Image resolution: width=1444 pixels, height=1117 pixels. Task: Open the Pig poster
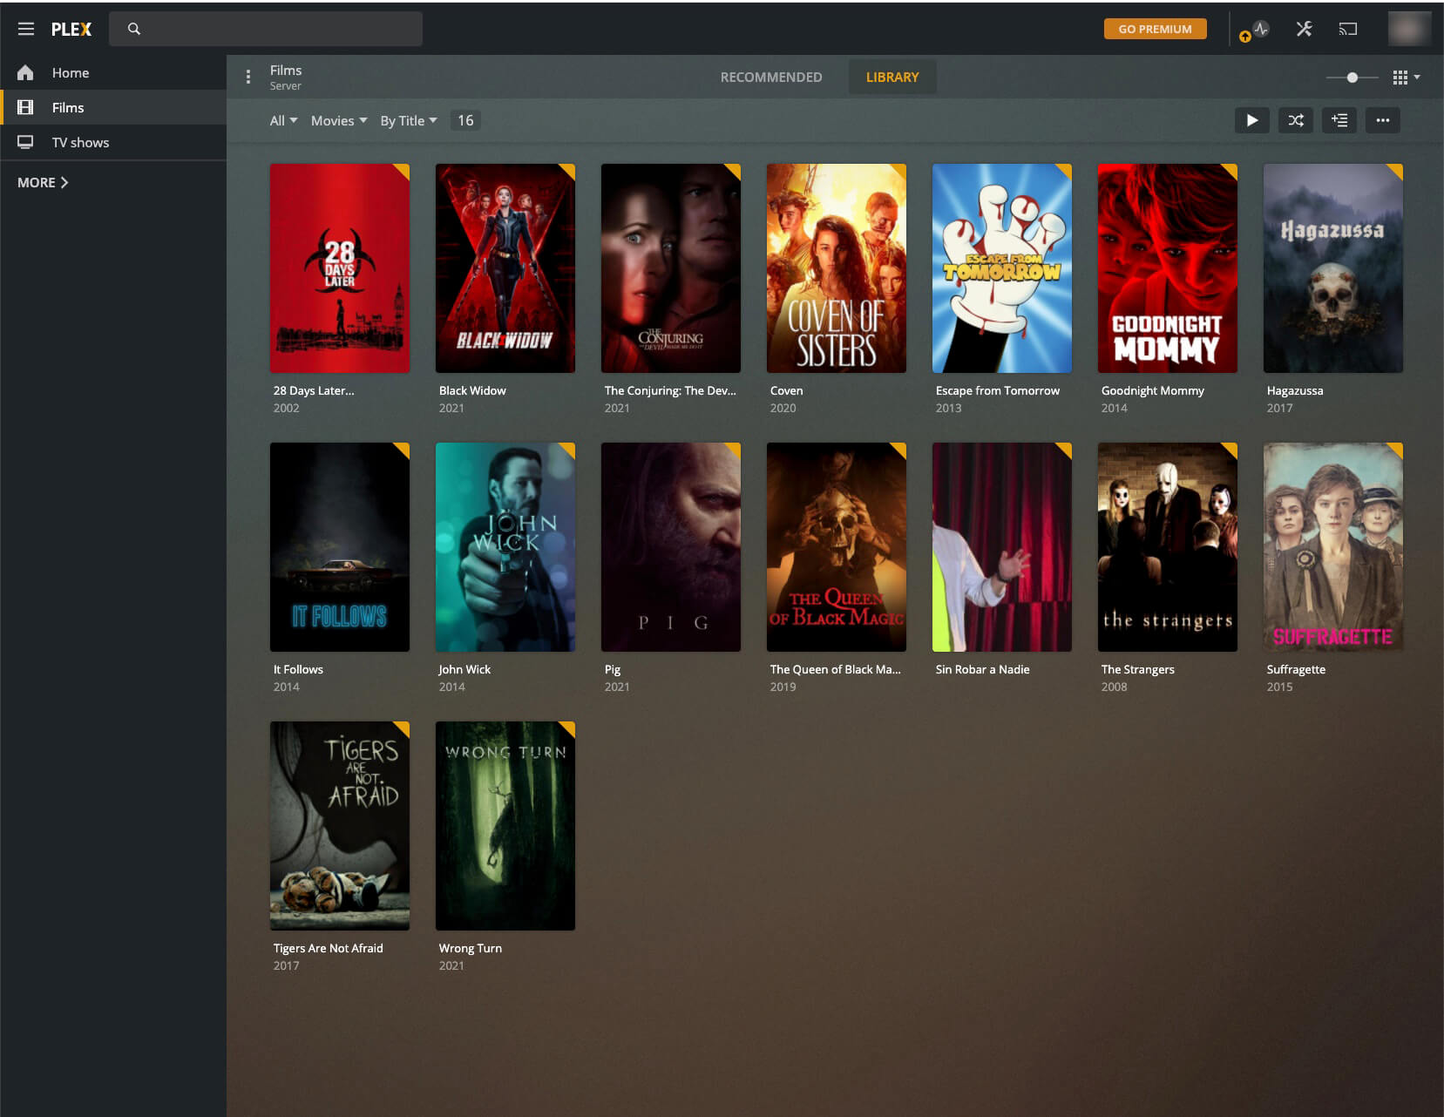point(671,547)
